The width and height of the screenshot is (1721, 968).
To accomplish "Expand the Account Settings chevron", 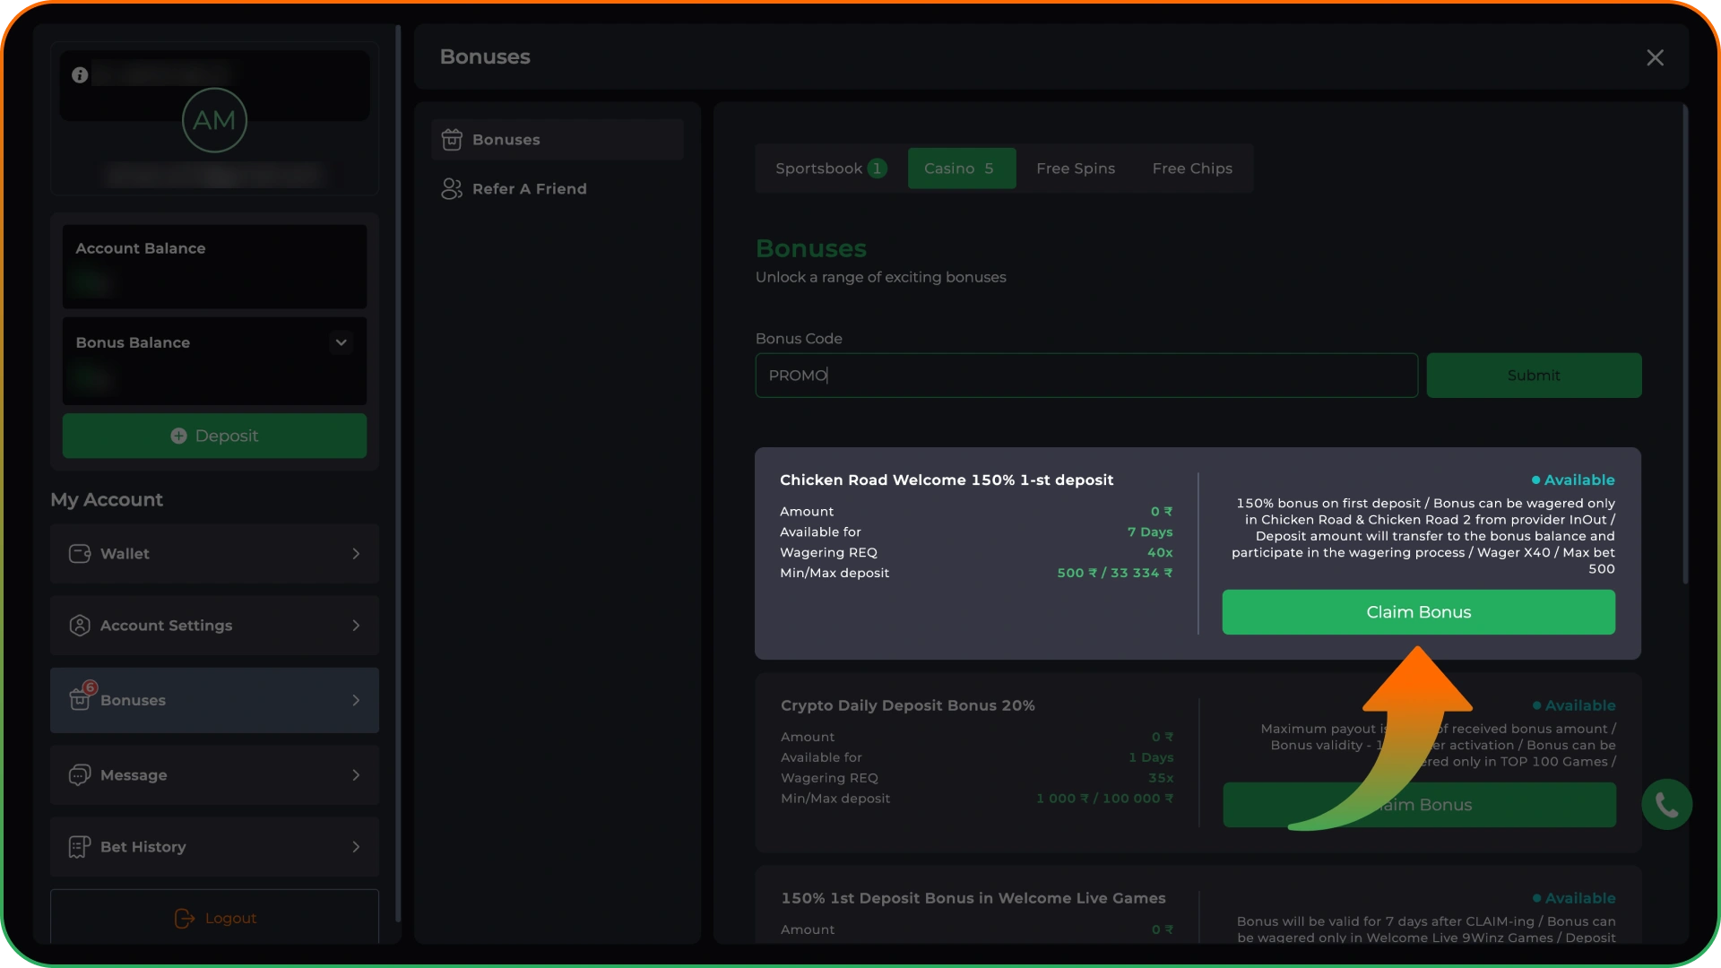I will coord(356,626).
